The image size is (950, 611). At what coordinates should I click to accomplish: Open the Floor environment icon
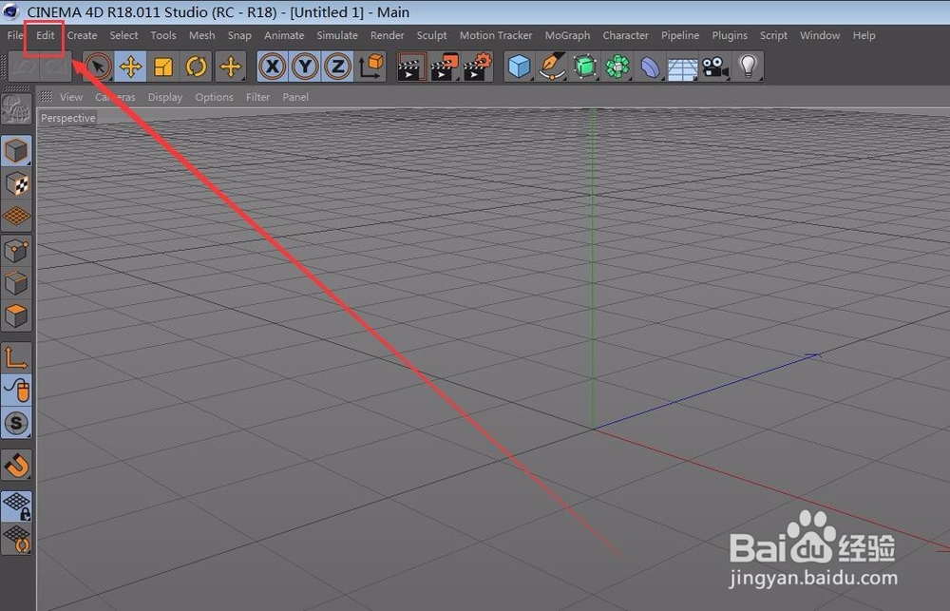(683, 67)
